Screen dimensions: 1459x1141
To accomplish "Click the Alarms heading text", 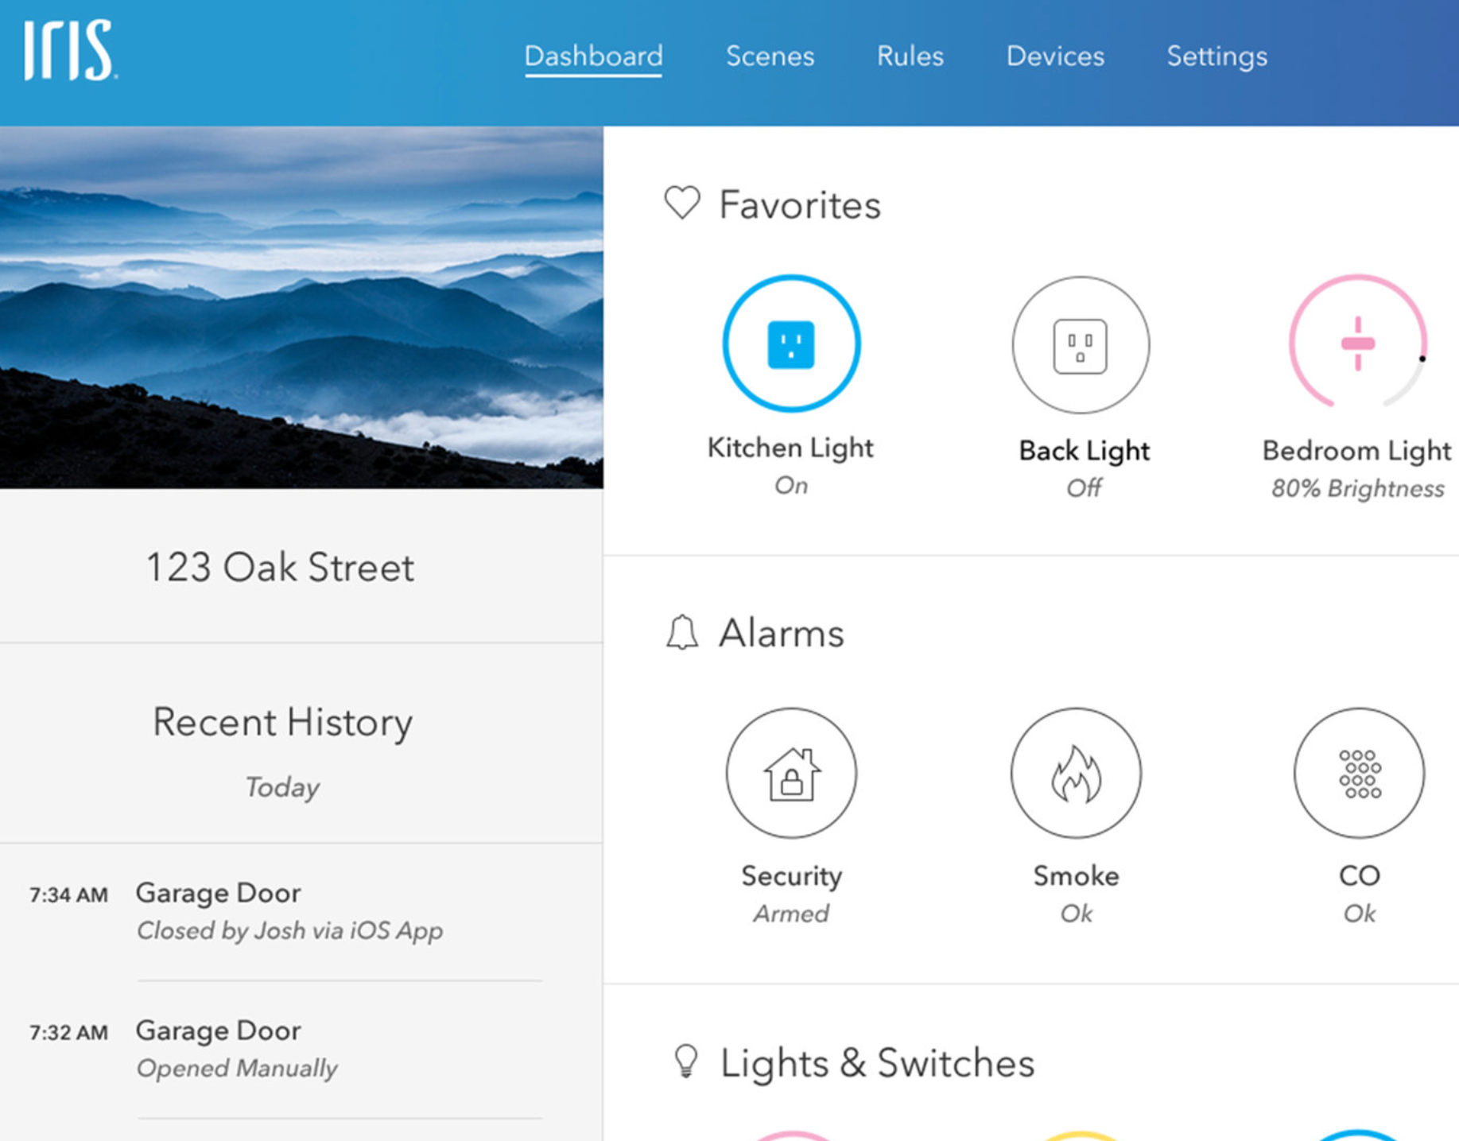I will click(781, 634).
